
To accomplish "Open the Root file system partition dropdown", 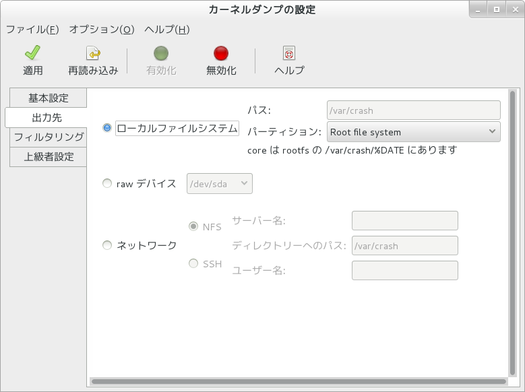I will [x=413, y=132].
